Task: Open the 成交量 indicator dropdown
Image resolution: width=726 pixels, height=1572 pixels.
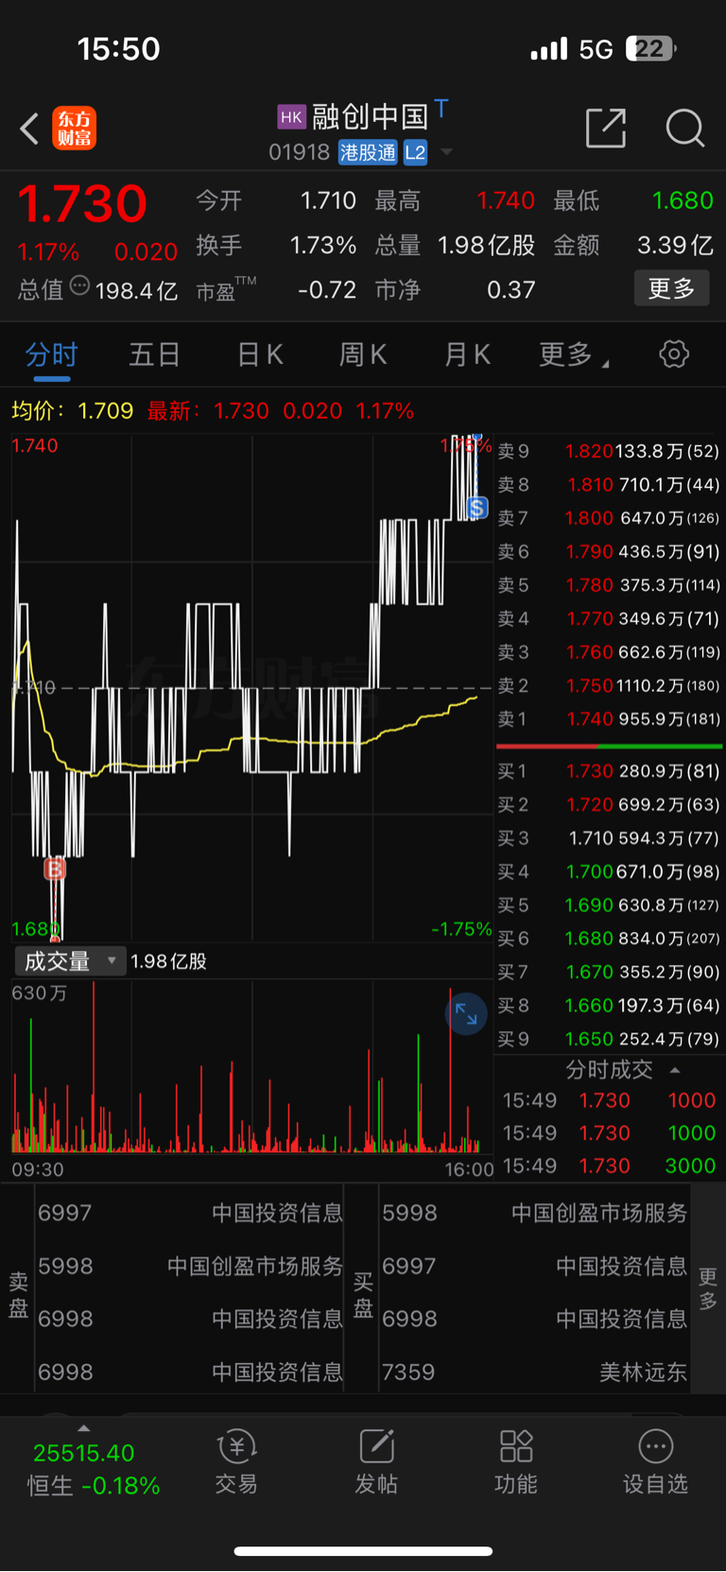Action: pos(70,961)
